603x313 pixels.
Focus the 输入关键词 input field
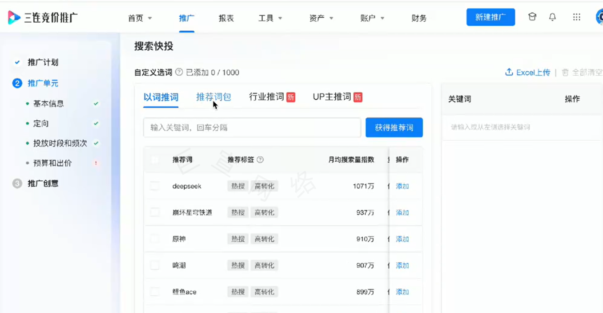coord(252,128)
